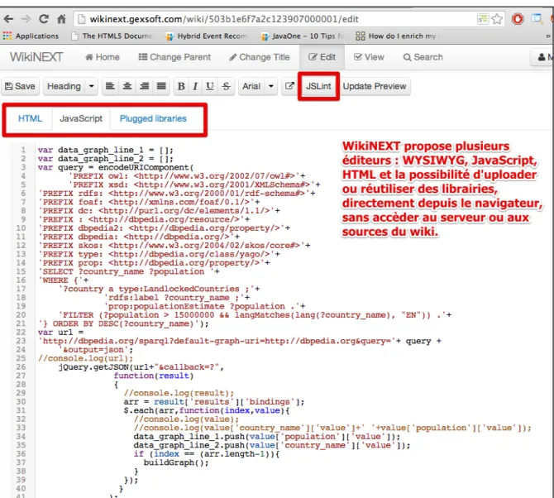
Task: Align text right in the toolbar
Action: pyautogui.click(x=144, y=86)
